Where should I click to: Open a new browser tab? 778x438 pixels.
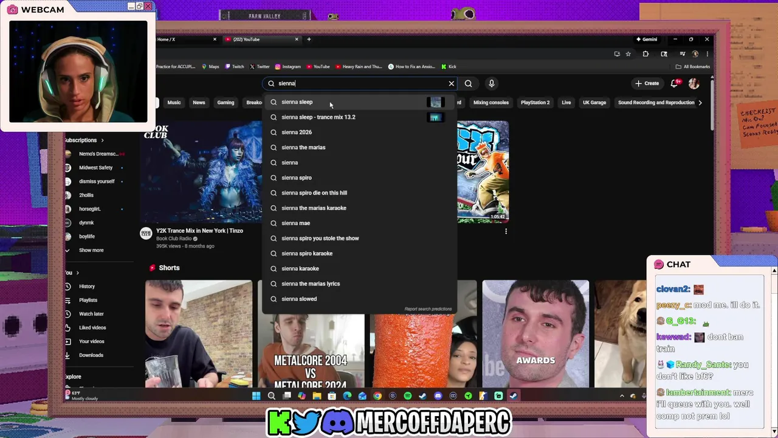coord(309,40)
